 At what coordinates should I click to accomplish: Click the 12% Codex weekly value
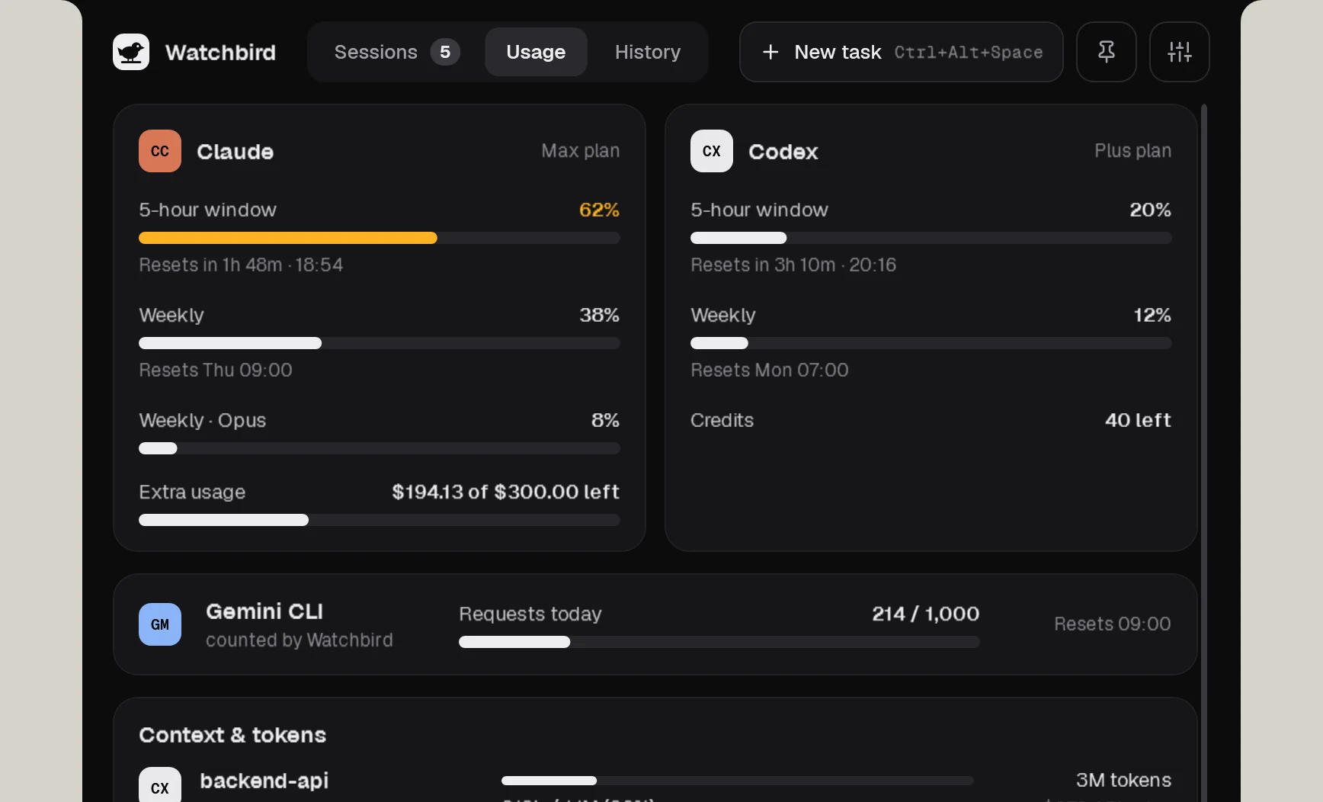point(1152,315)
